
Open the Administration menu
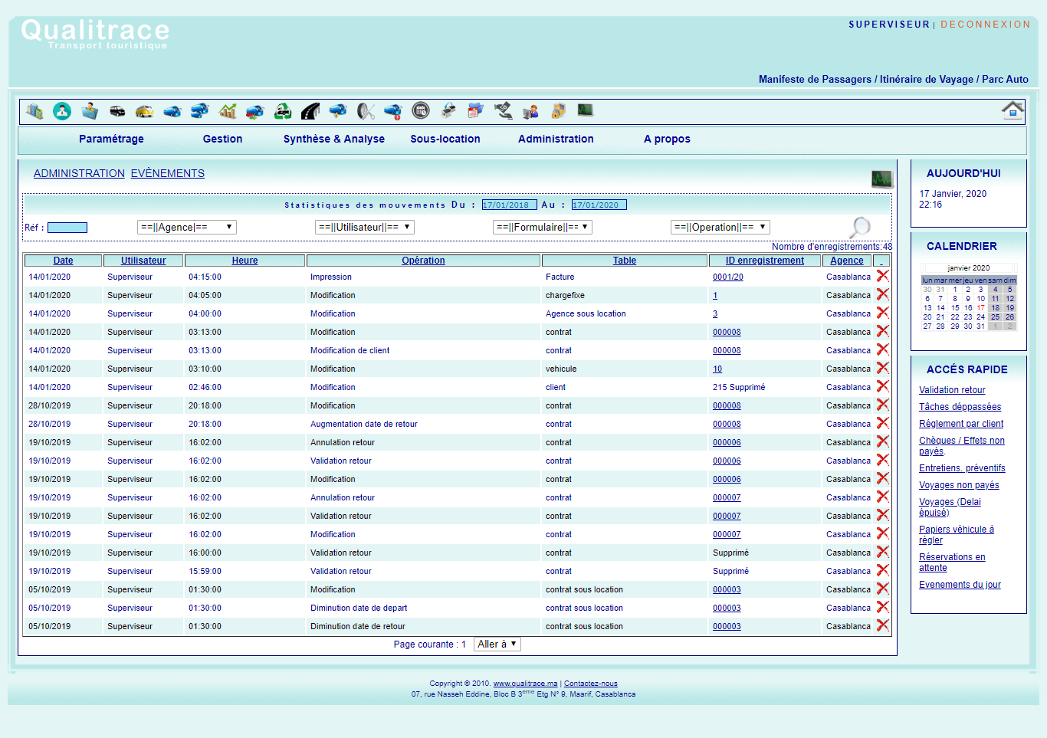coord(556,139)
